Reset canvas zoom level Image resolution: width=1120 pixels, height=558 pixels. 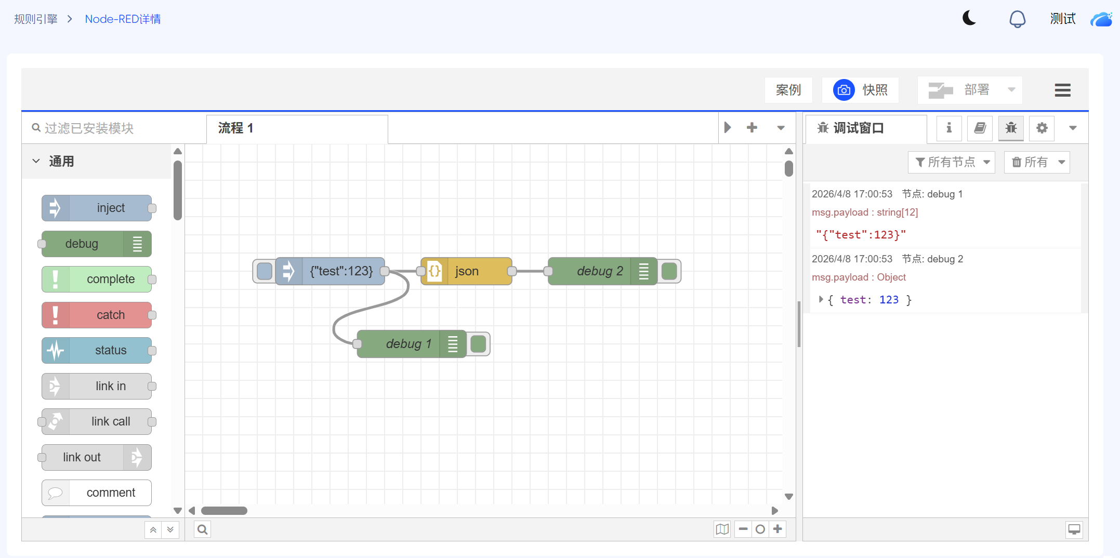(x=760, y=529)
